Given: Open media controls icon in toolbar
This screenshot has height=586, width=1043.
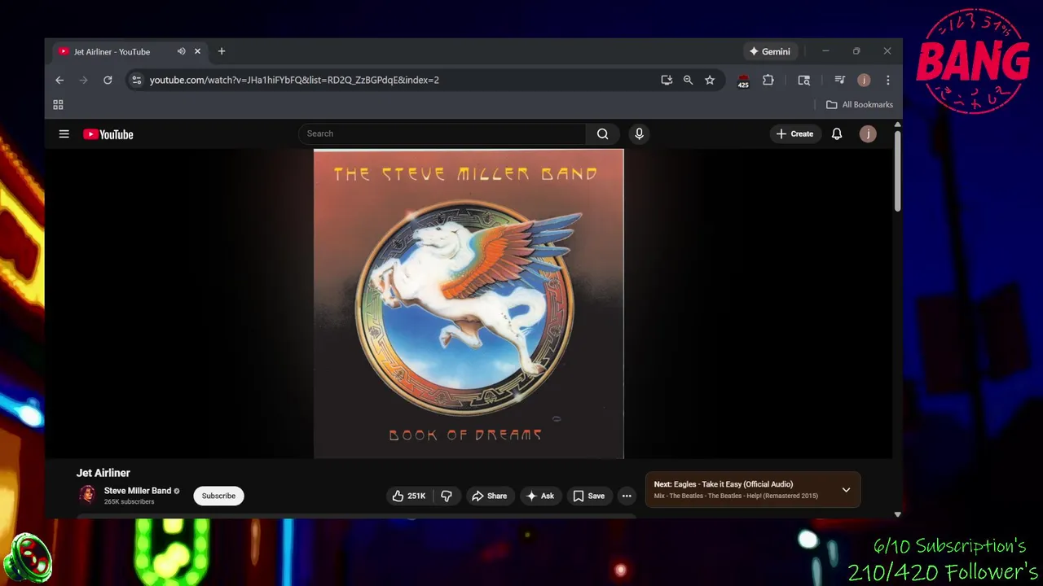Looking at the screenshot, I should tap(840, 80).
